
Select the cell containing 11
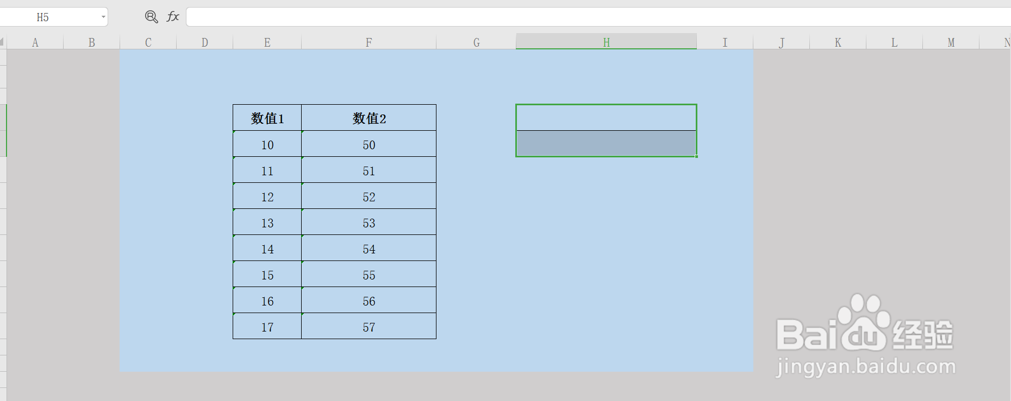tap(267, 170)
